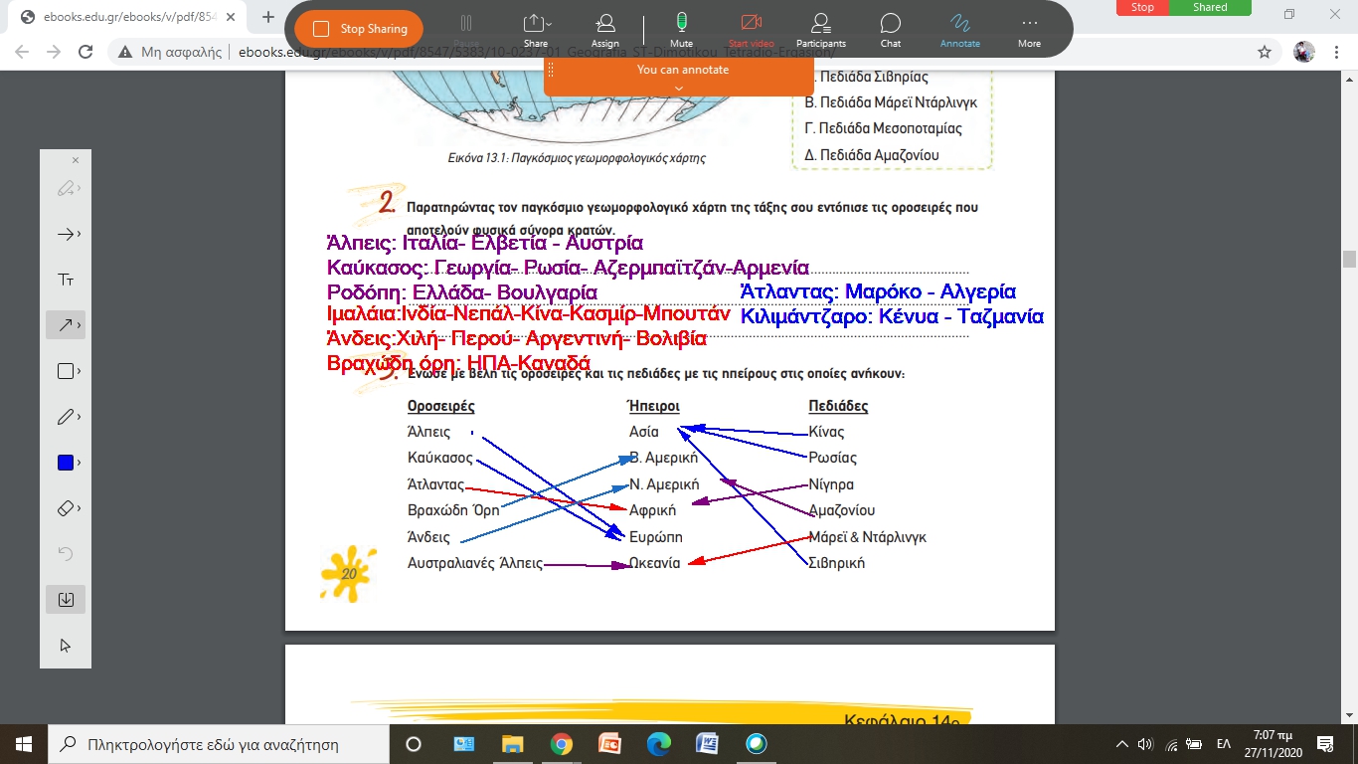Select the rectangle shape tool
The width and height of the screenshot is (1358, 764).
pyautogui.click(x=66, y=371)
